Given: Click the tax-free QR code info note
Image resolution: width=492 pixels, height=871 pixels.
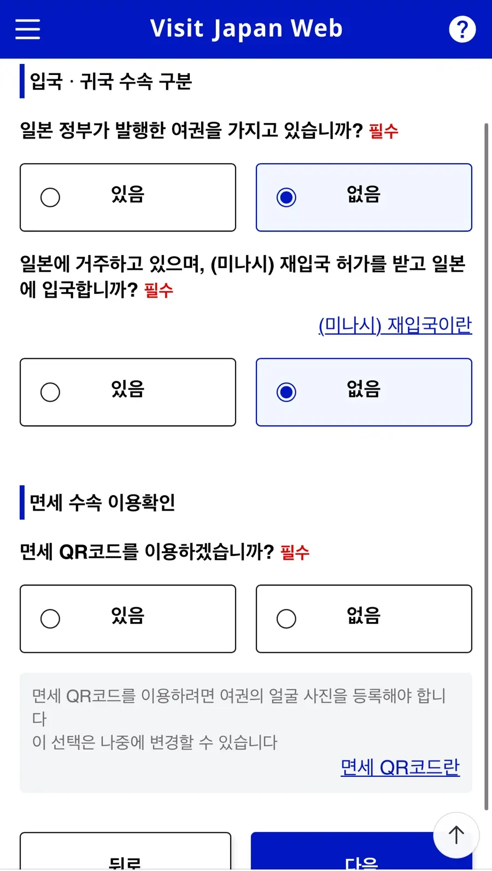Looking at the screenshot, I should pyautogui.click(x=246, y=733).
